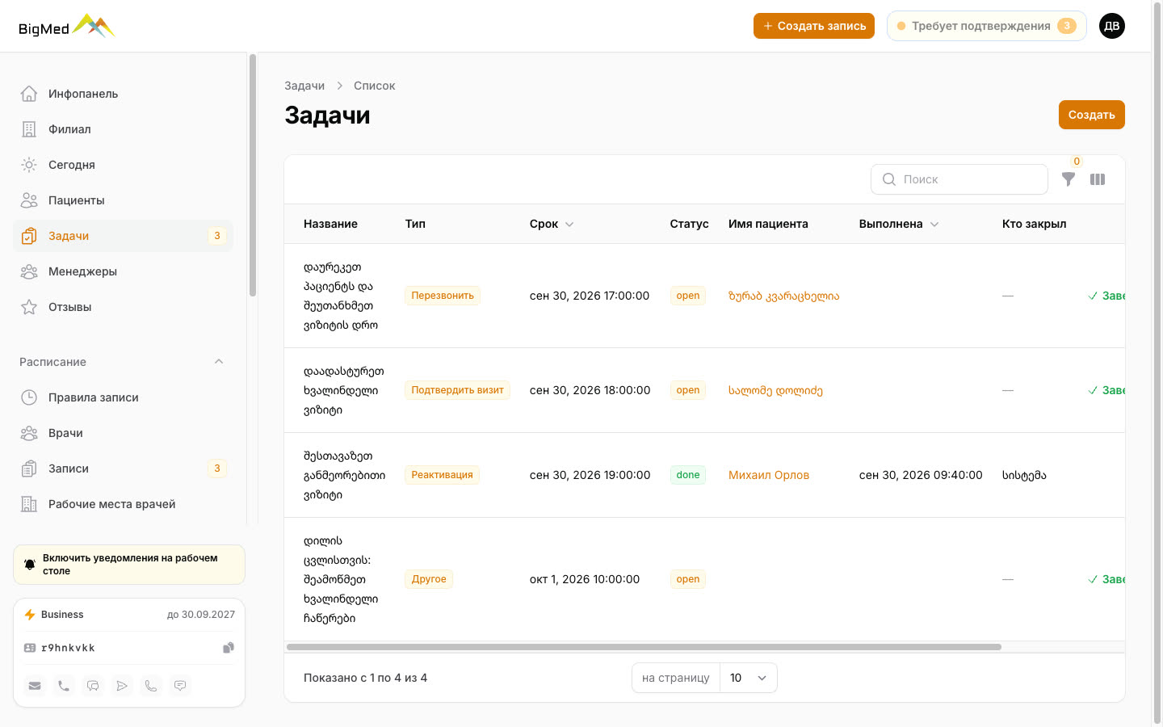
Task: Collapse the Расписание sidebar section
Action: tap(219, 362)
